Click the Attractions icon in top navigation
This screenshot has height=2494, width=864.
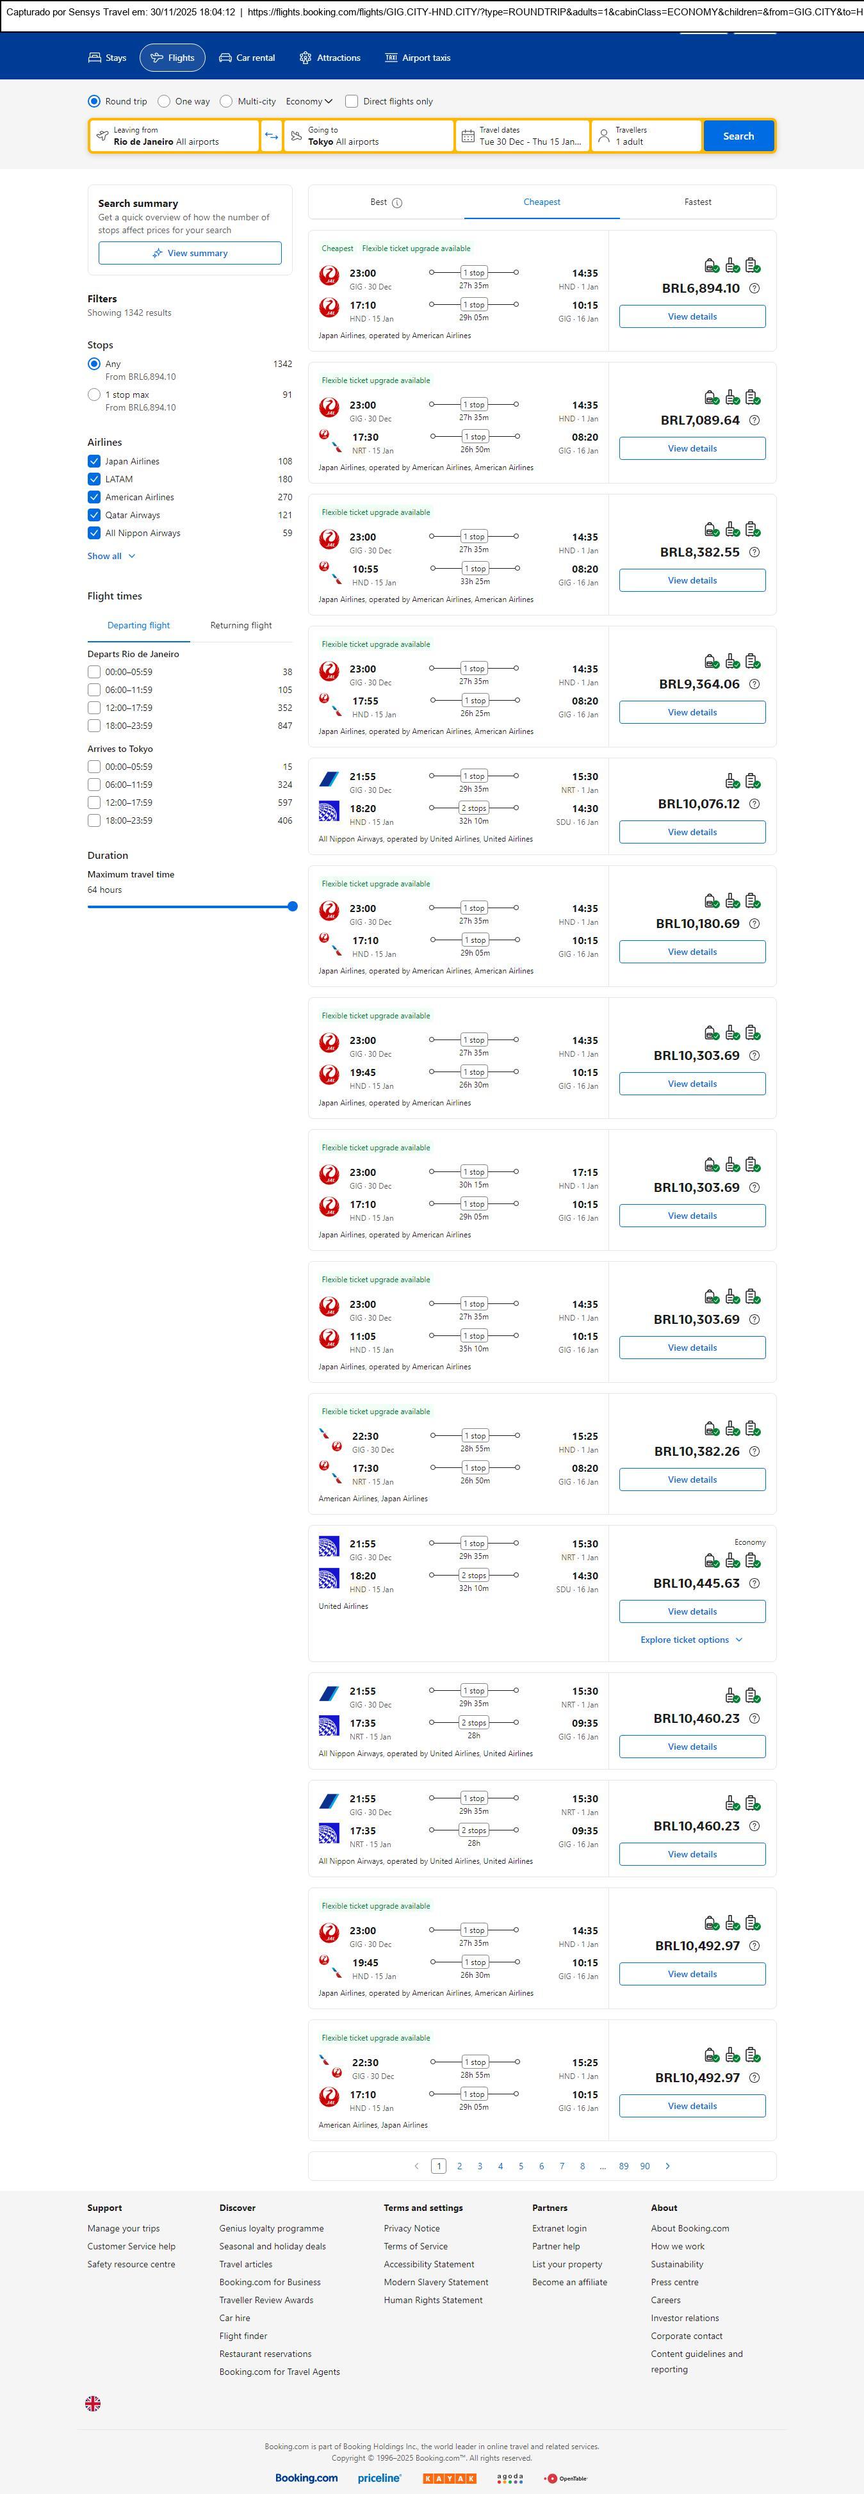click(x=305, y=58)
